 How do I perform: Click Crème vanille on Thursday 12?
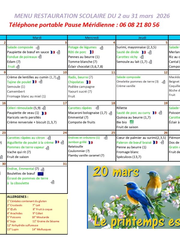[x=126, y=86]
